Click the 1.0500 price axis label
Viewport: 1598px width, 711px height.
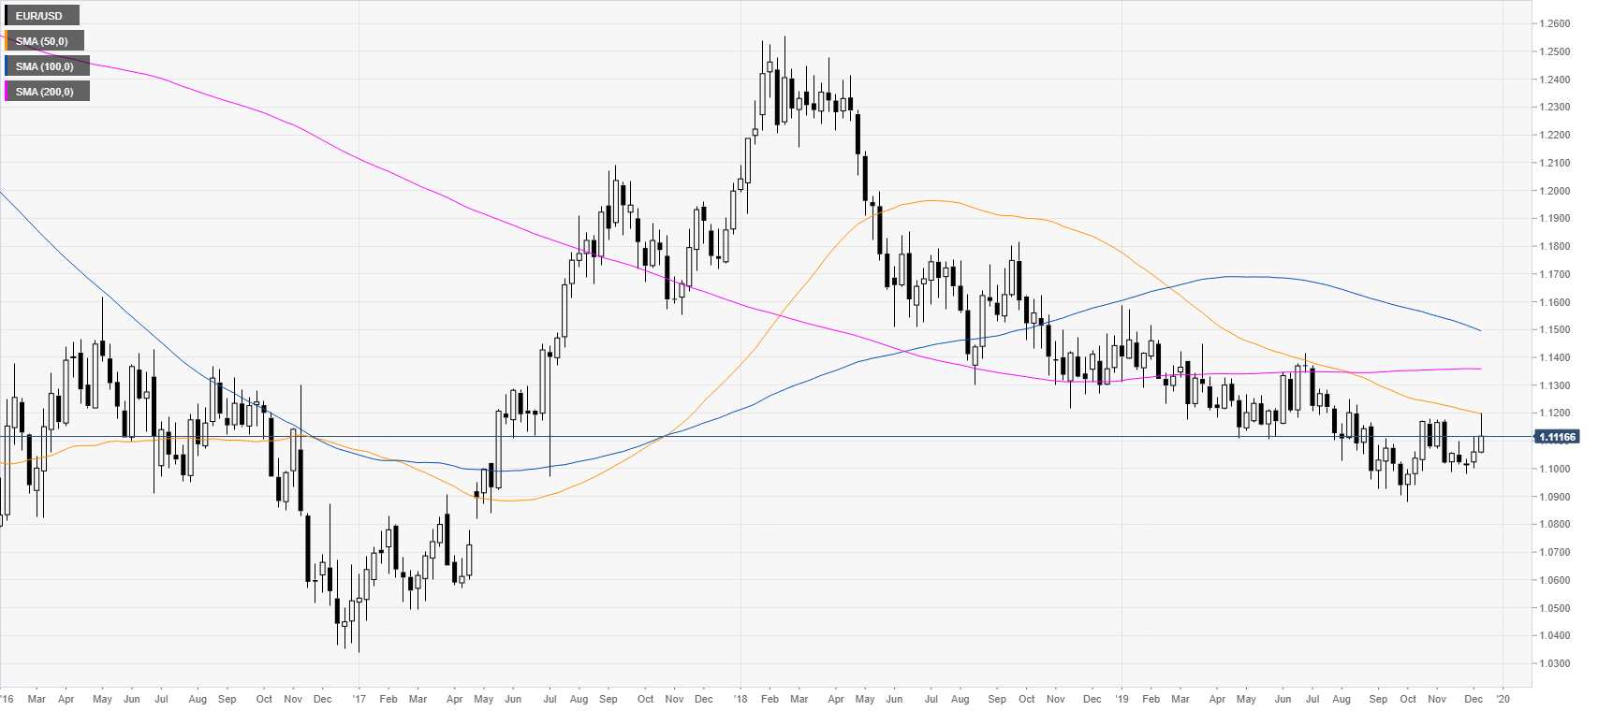1554,608
